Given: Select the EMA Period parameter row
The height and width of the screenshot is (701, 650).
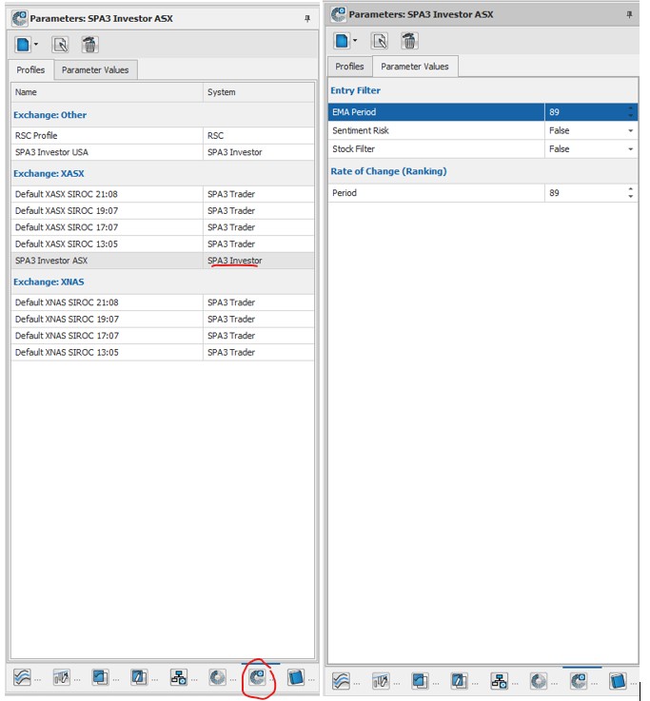Looking at the screenshot, I should tap(483, 112).
